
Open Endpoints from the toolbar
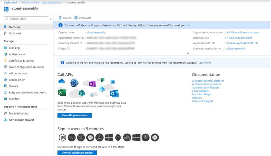tap(82, 18)
